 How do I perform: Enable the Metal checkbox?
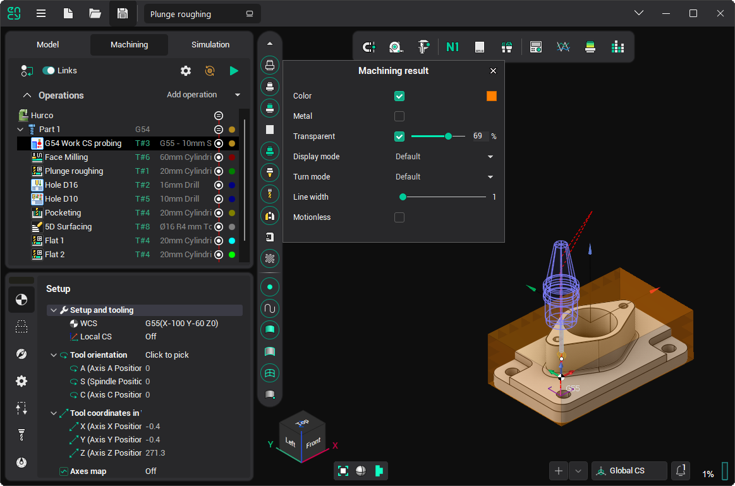(x=399, y=116)
